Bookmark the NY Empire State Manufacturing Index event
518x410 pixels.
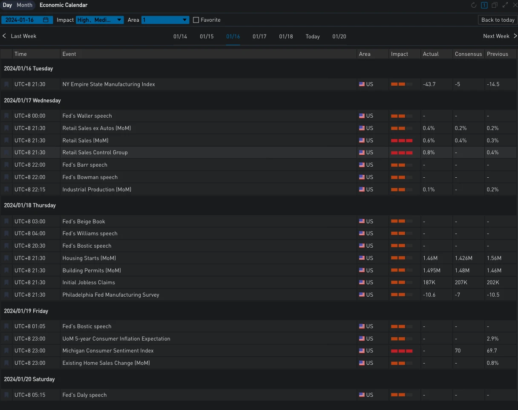(x=6, y=84)
